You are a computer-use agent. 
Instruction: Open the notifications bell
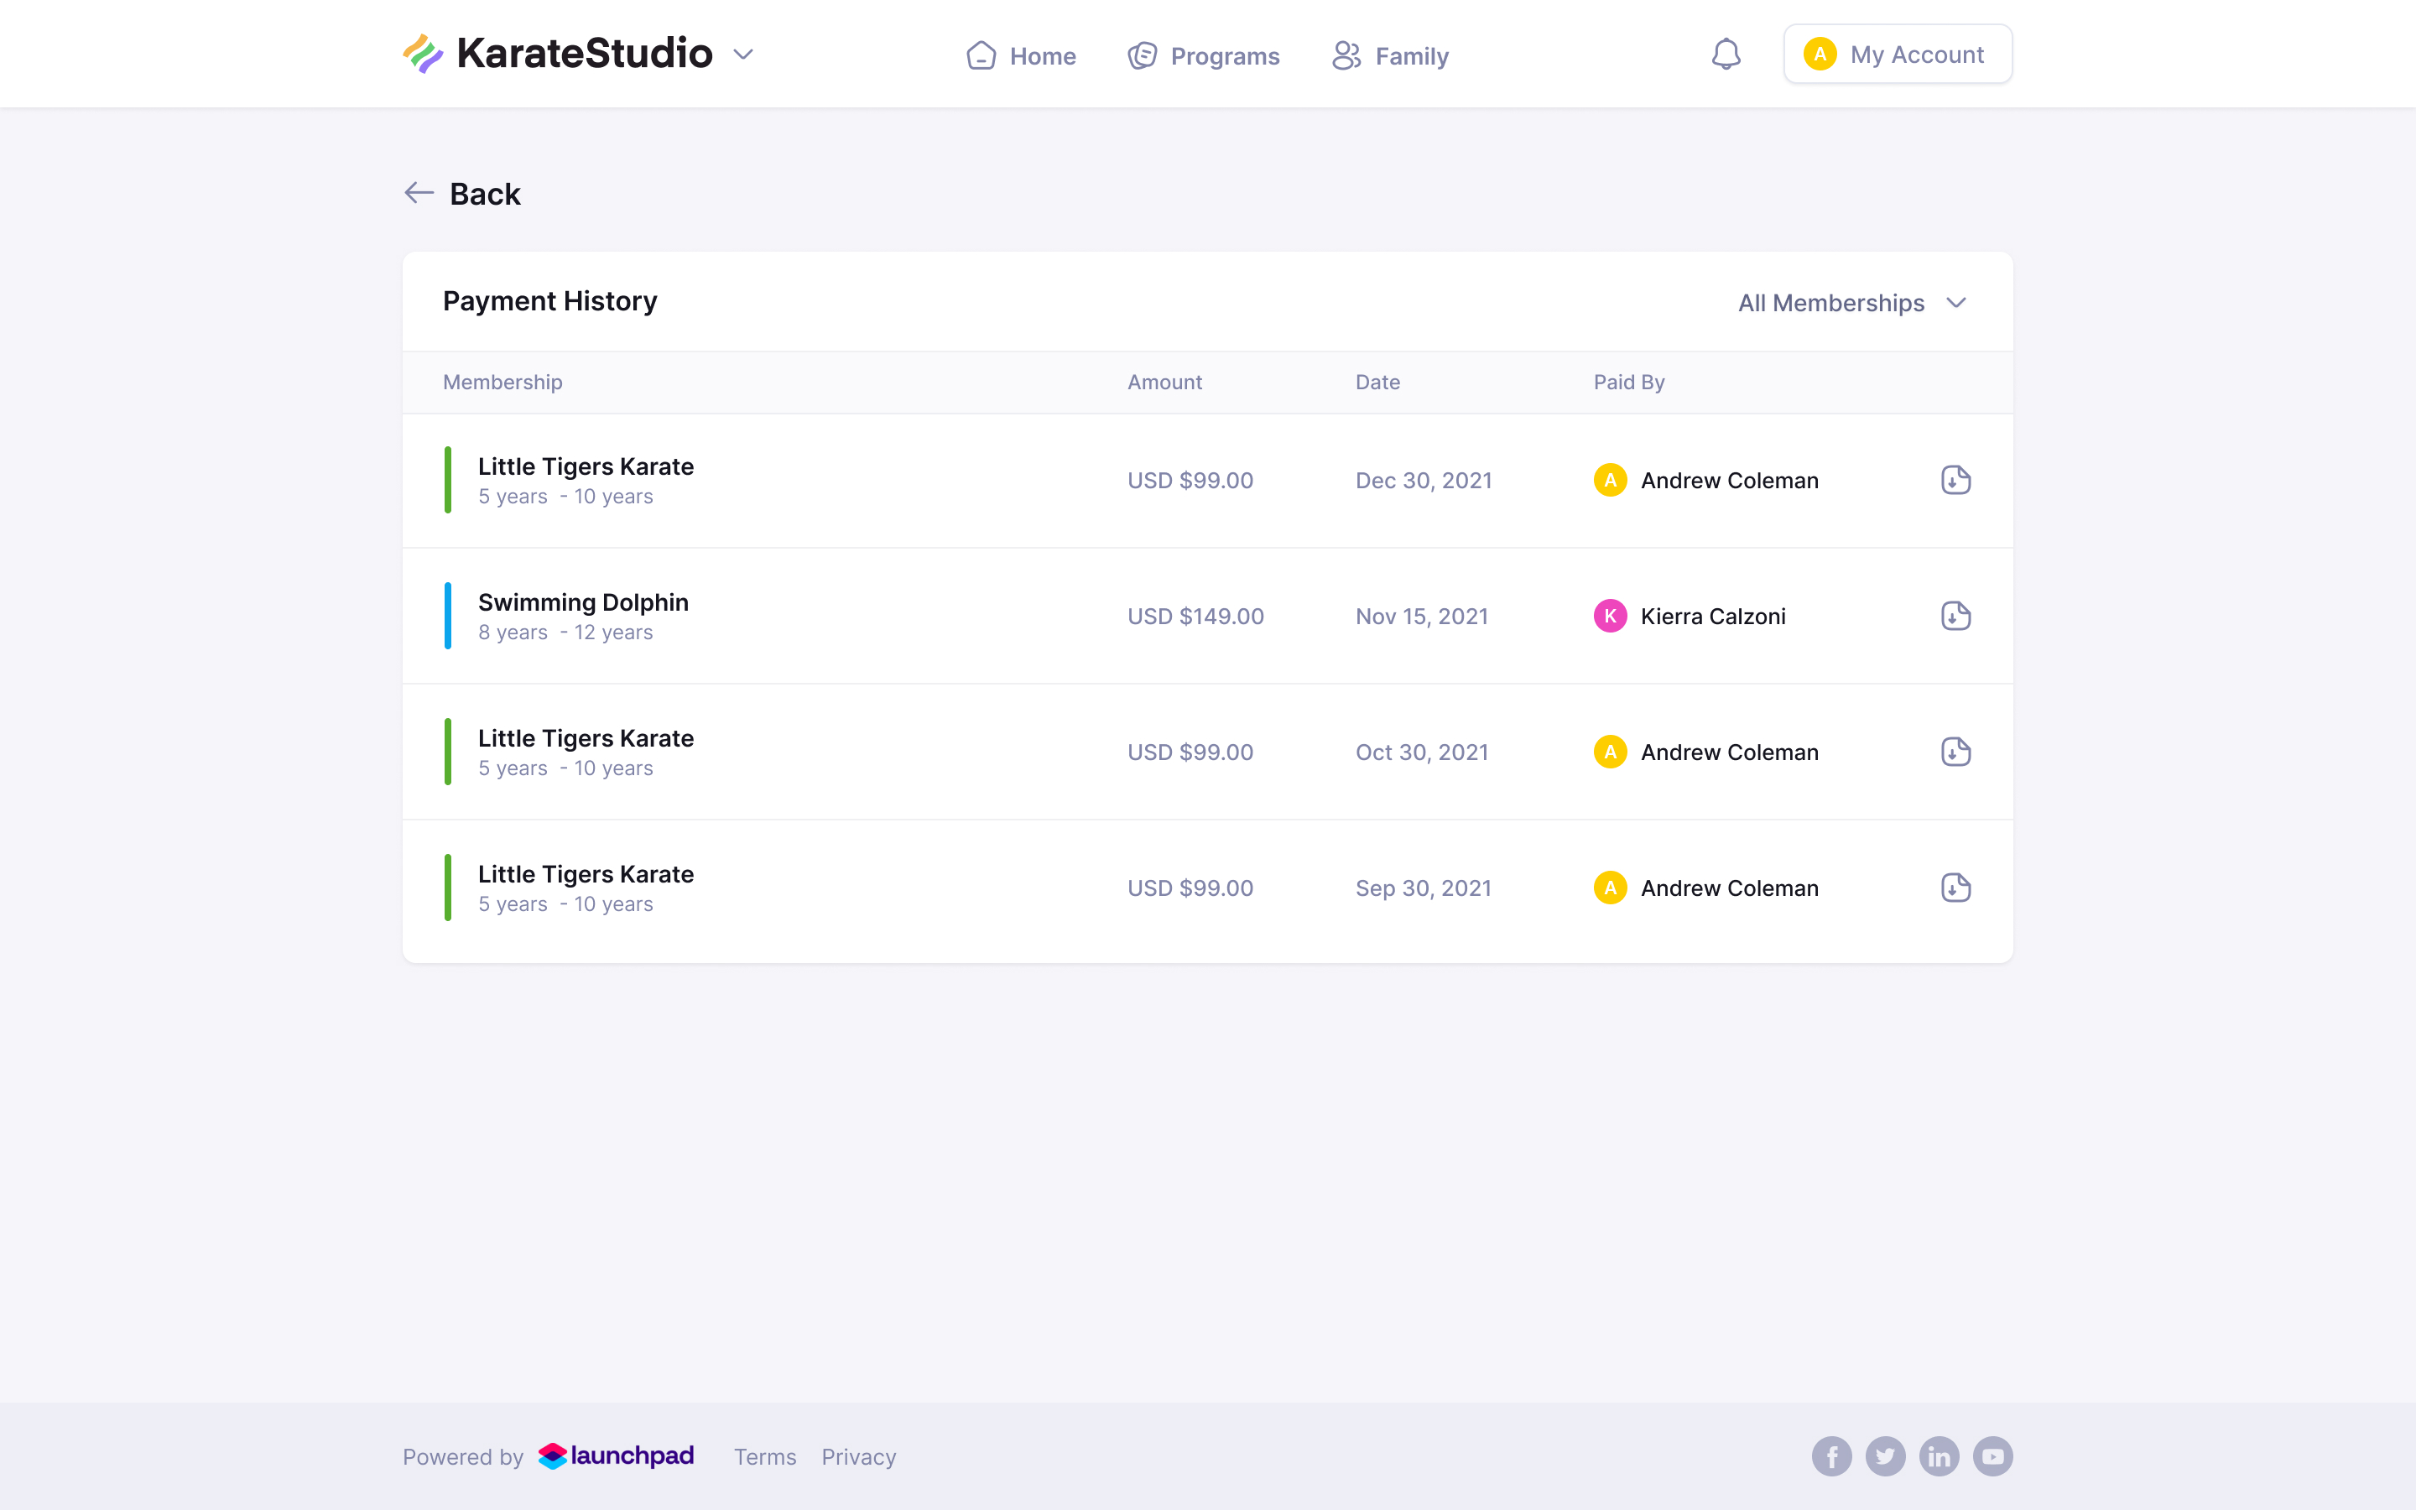point(1726,54)
